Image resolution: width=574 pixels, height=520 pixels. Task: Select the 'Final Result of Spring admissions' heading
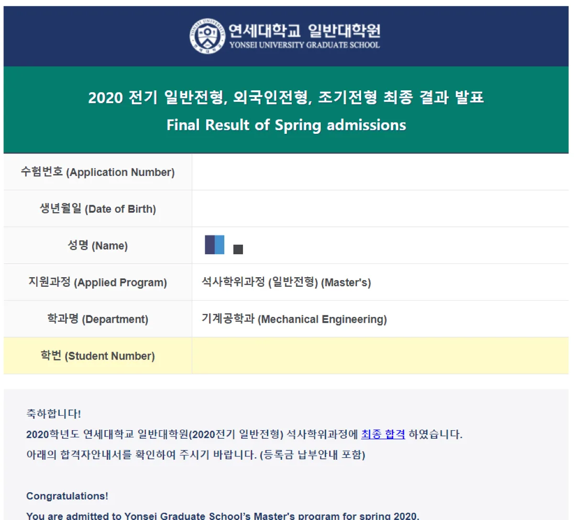[286, 125]
